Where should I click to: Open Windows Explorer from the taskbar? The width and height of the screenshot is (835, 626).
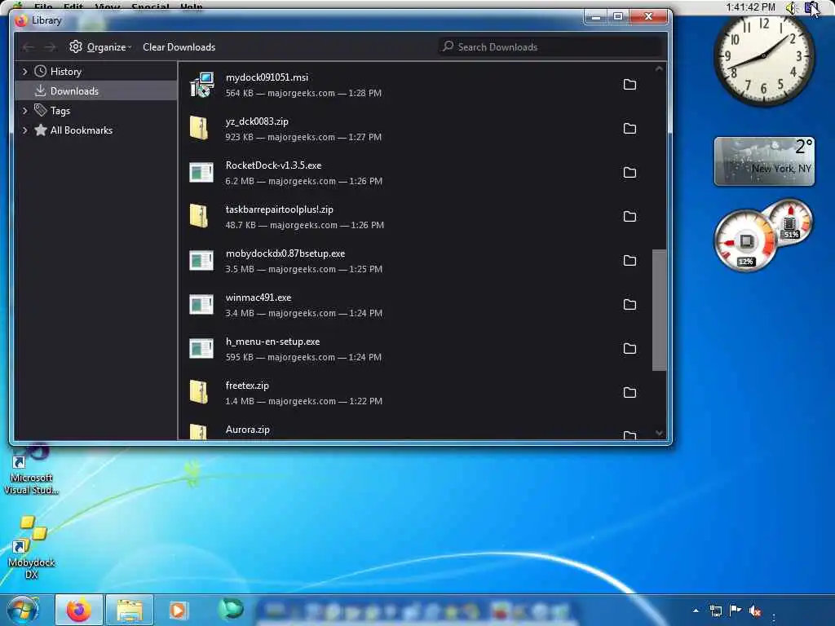[x=130, y=610]
